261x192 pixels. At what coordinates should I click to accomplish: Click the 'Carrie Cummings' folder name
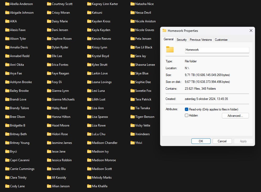click(22, 169)
